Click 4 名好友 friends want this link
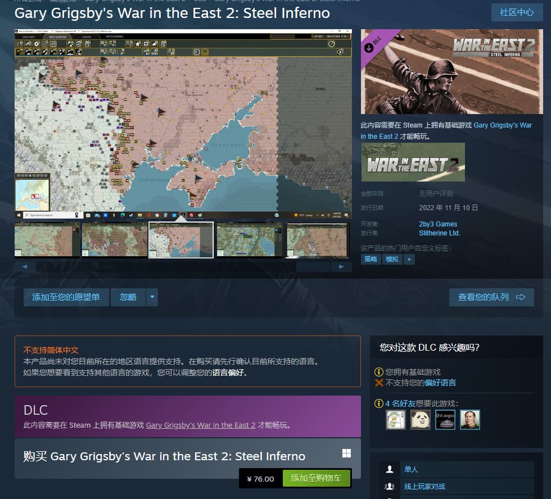The height and width of the screenshot is (499, 551). point(400,403)
